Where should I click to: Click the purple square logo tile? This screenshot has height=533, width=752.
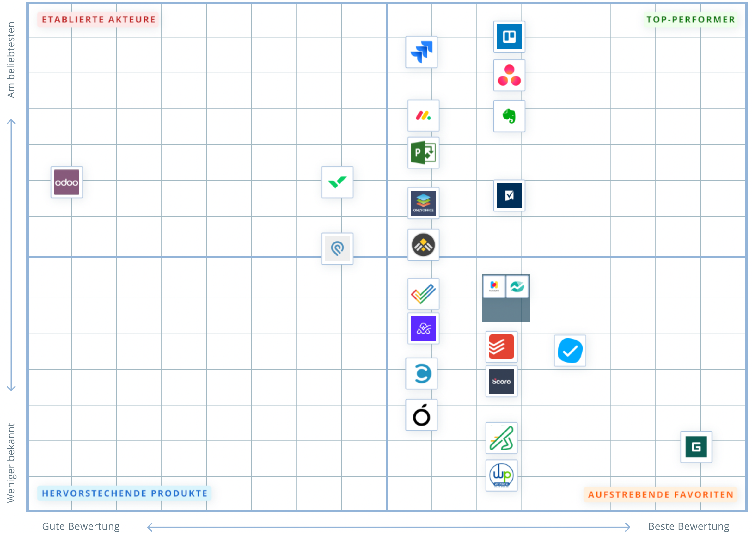coord(423,328)
